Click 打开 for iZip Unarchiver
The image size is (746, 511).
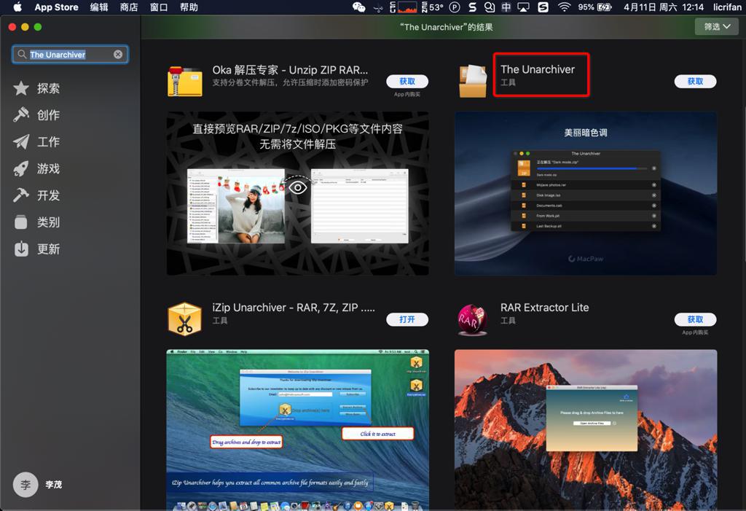[407, 319]
